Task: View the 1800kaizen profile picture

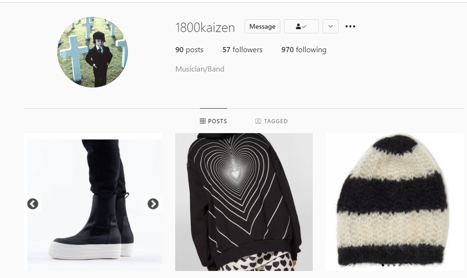Action: [x=93, y=52]
